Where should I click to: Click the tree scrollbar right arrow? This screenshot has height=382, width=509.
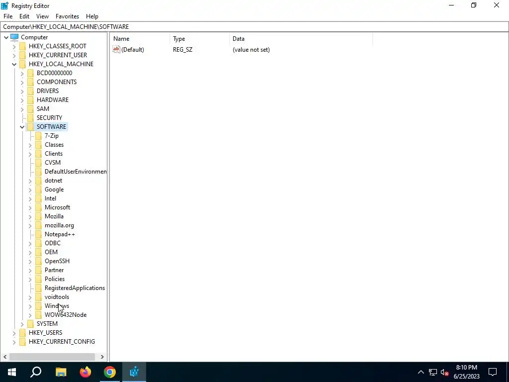point(102,357)
